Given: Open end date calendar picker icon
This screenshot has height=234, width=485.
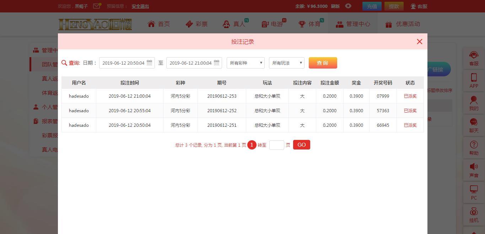Looking at the screenshot, I should point(217,63).
